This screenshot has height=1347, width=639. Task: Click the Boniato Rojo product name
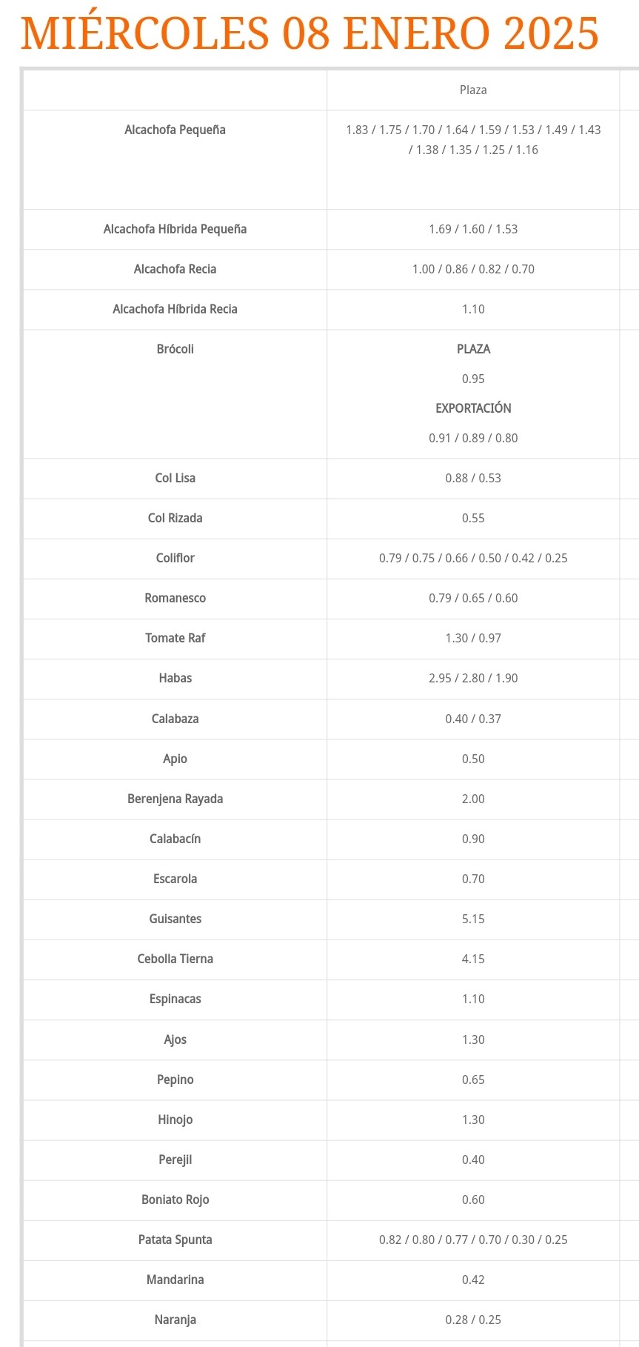click(x=175, y=1200)
